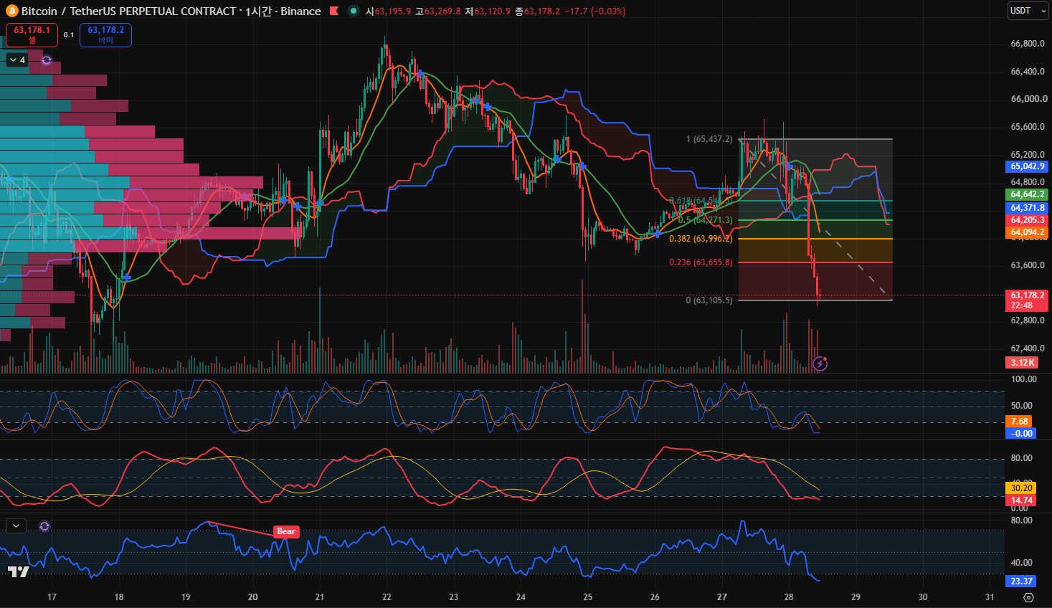This screenshot has height=608, width=1052.
Task: Expand the indicator legend showing 4
Action: (x=17, y=60)
